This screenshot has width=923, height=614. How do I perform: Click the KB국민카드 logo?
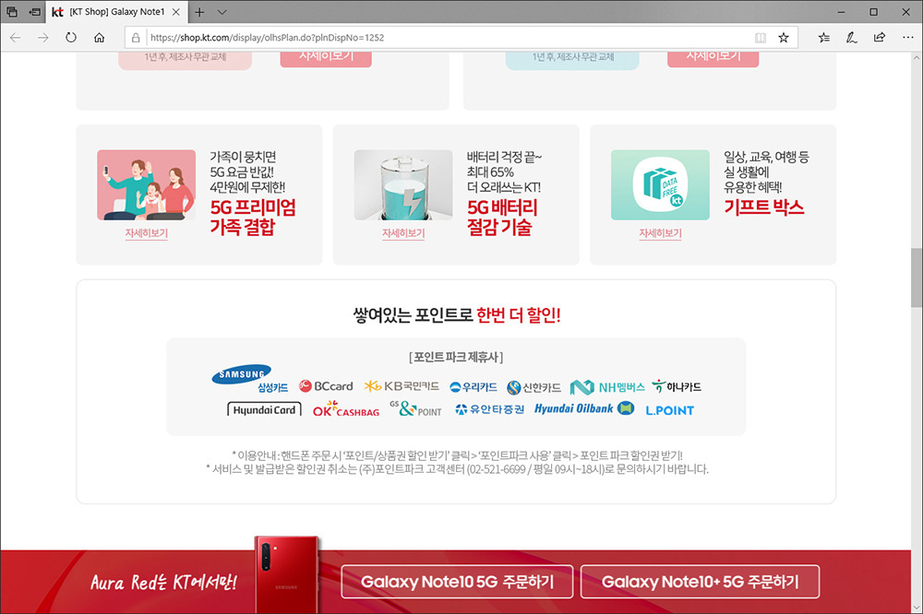point(402,386)
